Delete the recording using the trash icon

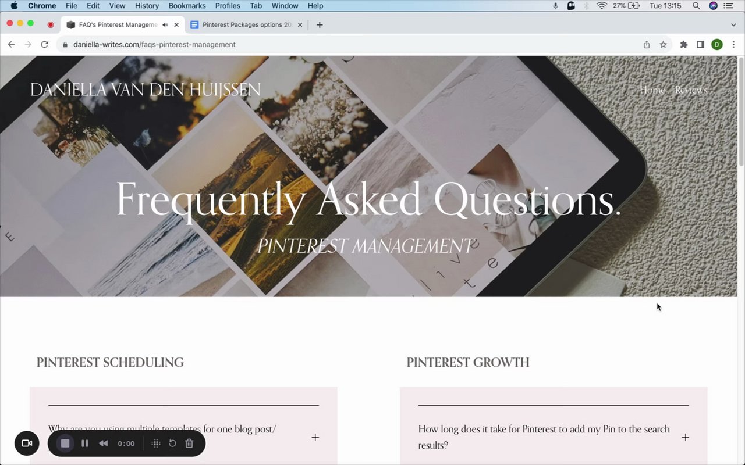click(189, 443)
